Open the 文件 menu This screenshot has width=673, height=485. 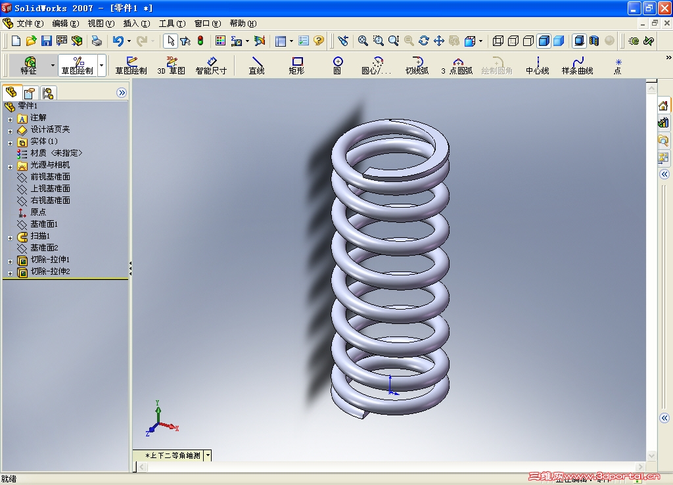point(30,24)
